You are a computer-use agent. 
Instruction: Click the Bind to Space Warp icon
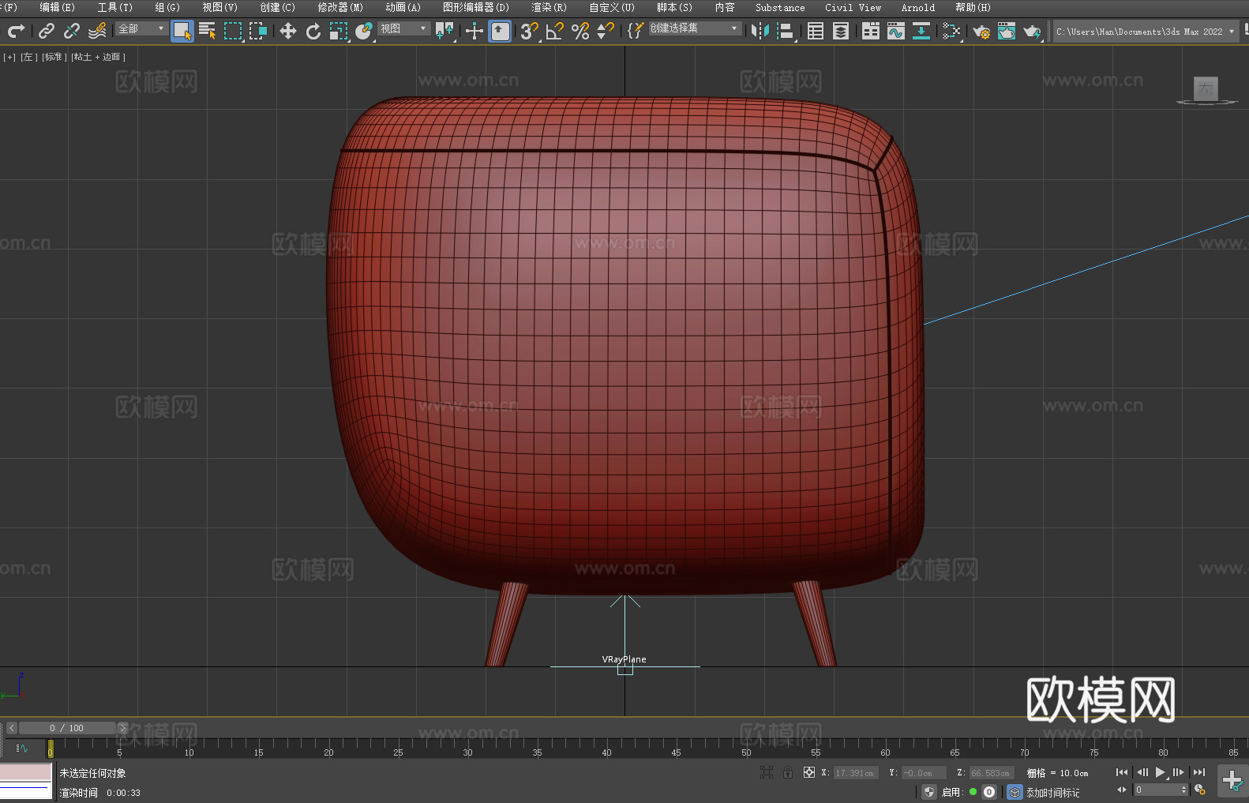pyautogui.click(x=97, y=31)
